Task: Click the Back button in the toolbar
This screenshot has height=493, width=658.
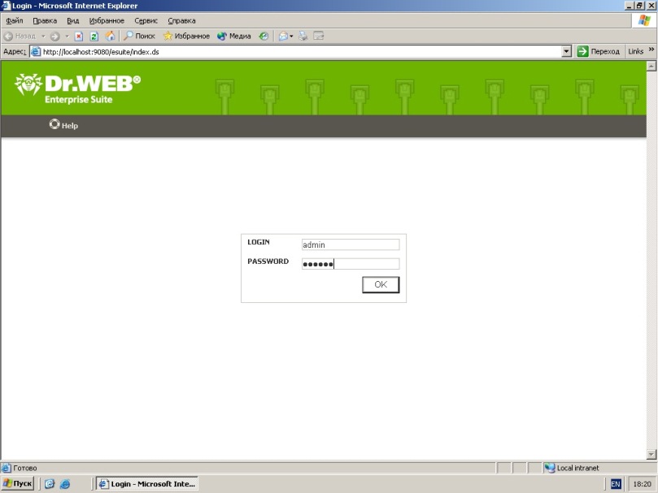Action: click(x=20, y=36)
